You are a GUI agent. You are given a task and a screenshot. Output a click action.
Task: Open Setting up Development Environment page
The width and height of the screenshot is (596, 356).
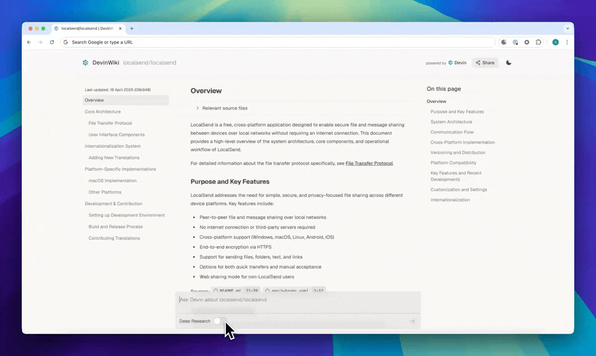click(x=127, y=215)
